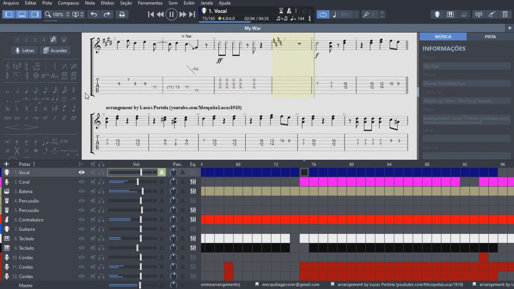Screen dimensions: 514x289
Task: Open the Coral track equalizer
Action: coord(193,182)
